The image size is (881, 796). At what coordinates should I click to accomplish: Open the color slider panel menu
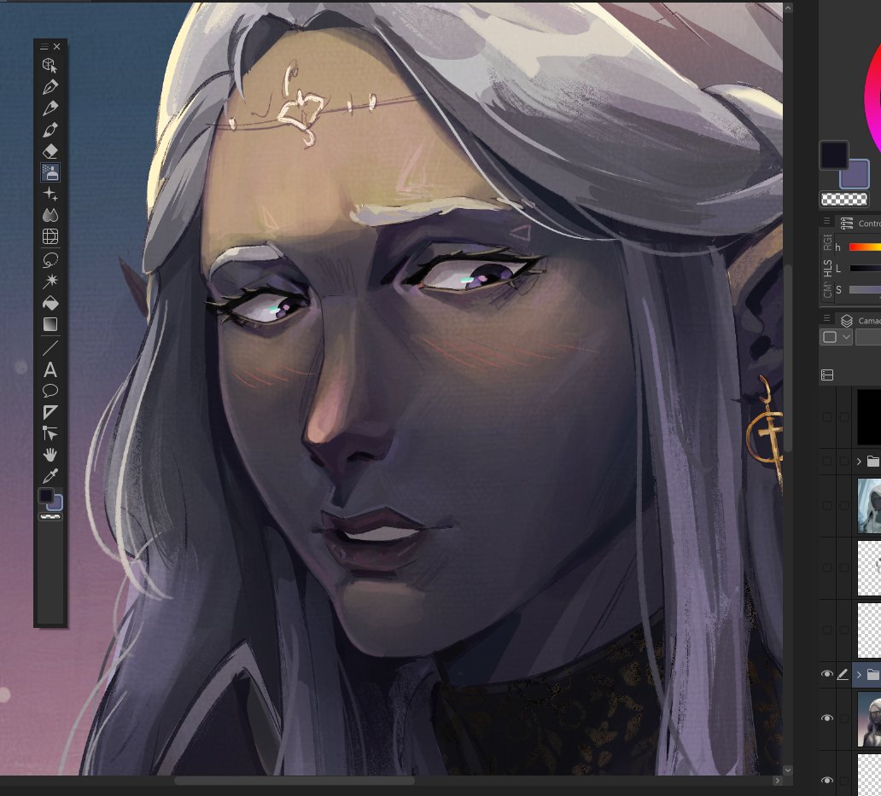point(827,221)
